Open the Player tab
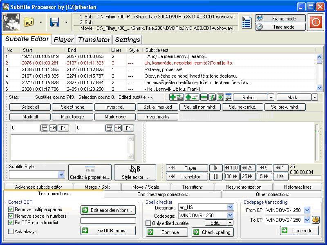This screenshot has width=327, height=245. tap(63, 40)
